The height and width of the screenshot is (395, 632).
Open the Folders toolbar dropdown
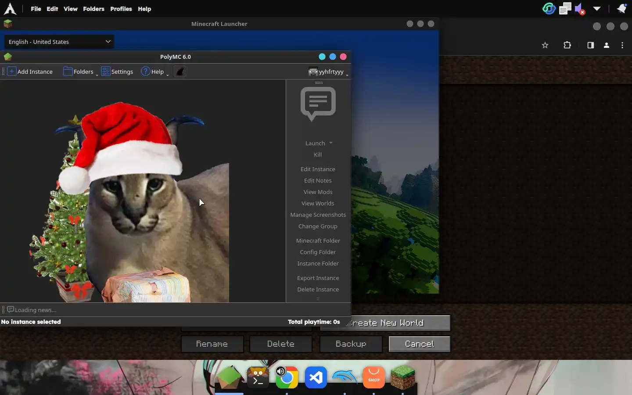click(80, 72)
